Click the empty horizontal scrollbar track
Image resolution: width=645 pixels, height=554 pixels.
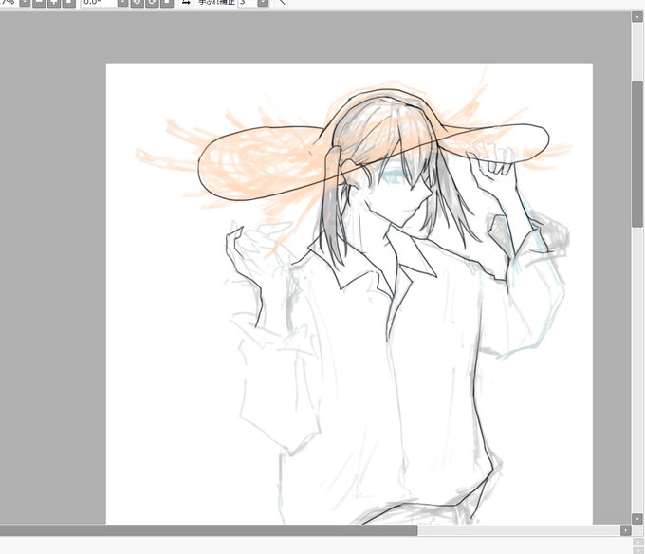coord(519,530)
